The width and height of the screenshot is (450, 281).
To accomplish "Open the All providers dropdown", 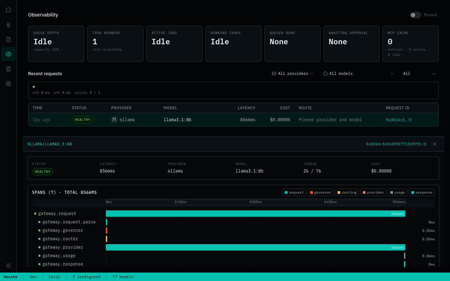I will pos(292,74).
